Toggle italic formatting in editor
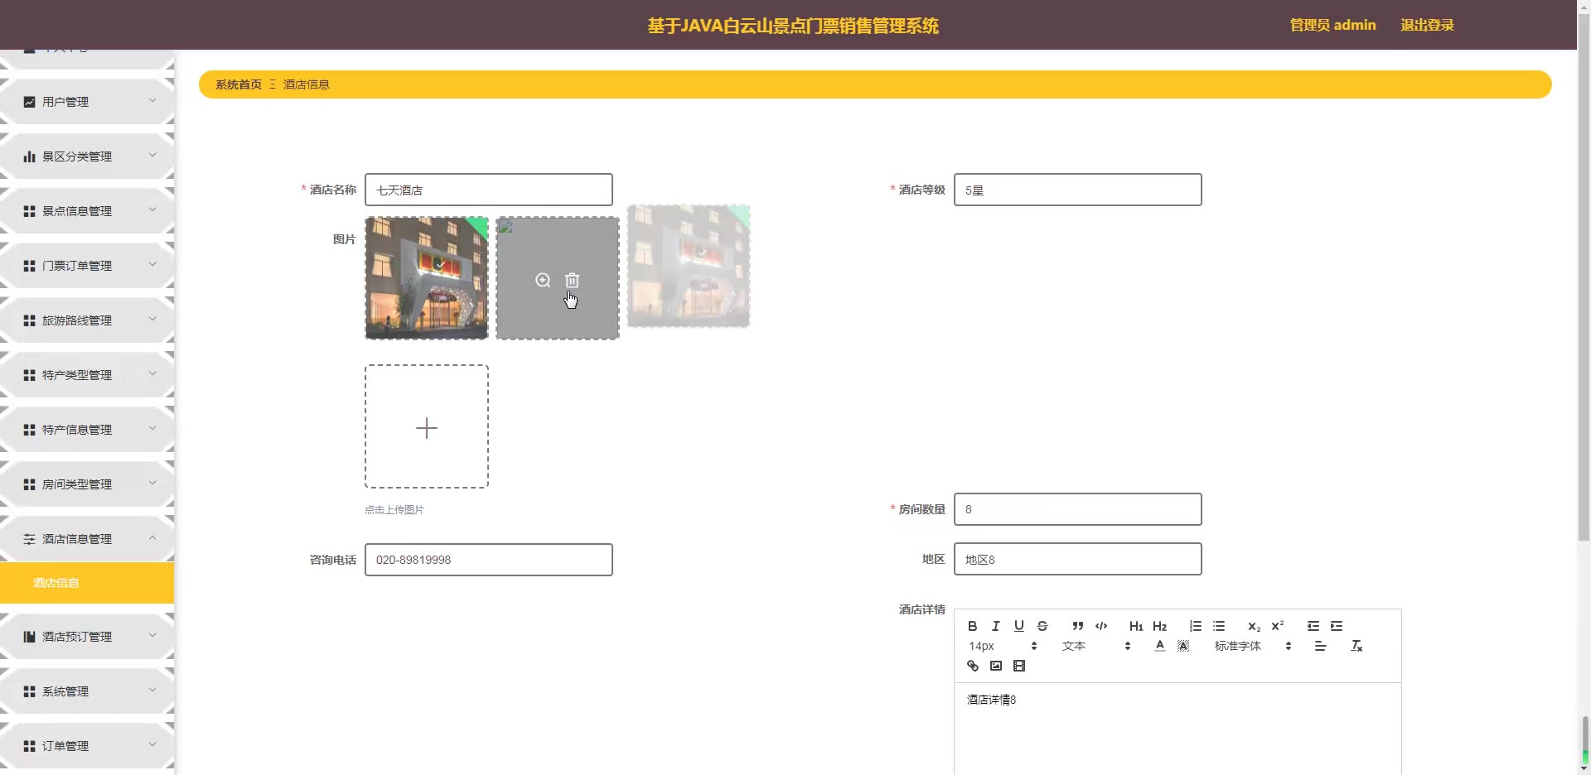The width and height of the screenshot is (1591, 775). tap(996, 626)
